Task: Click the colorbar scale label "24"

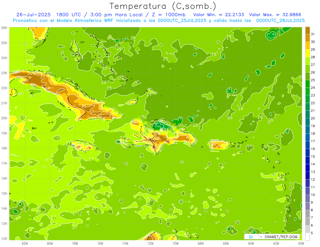Action: point(313,88)
